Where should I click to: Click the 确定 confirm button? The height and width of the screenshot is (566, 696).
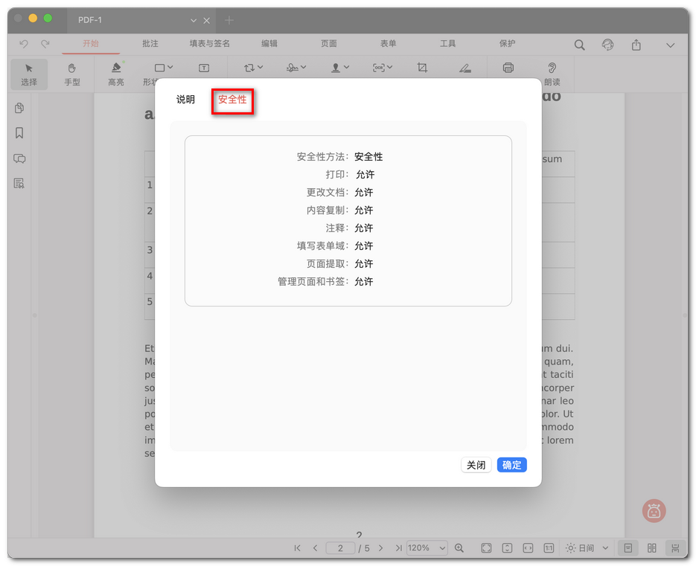click(511, 464)
